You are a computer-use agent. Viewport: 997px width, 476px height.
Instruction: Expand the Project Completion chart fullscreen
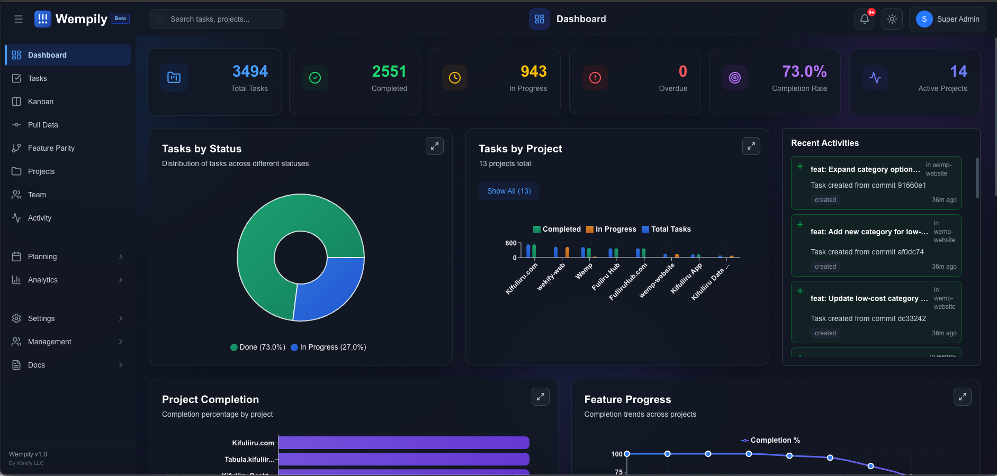click(540, 397)
